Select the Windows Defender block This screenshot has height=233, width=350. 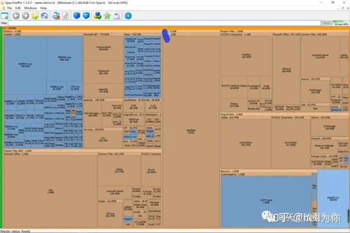(324, 147)
